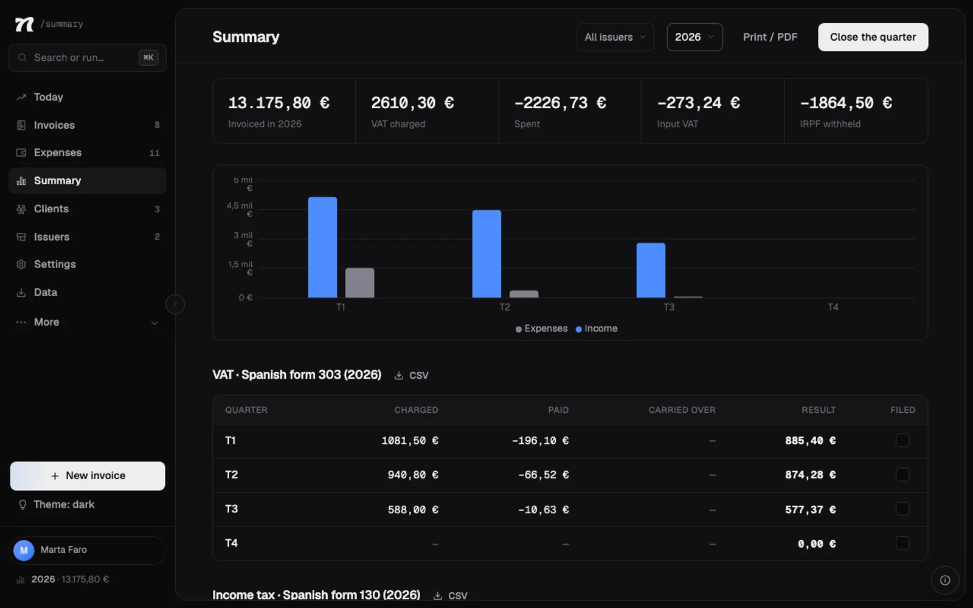Open Clients via its people icon
The image size is (973, 608).
click(21, 209)
